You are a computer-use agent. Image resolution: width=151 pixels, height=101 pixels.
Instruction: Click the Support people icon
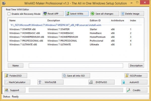[7, 90]
